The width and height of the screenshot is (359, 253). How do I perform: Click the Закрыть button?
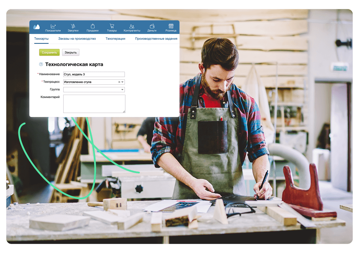click(x=70, y=52)
